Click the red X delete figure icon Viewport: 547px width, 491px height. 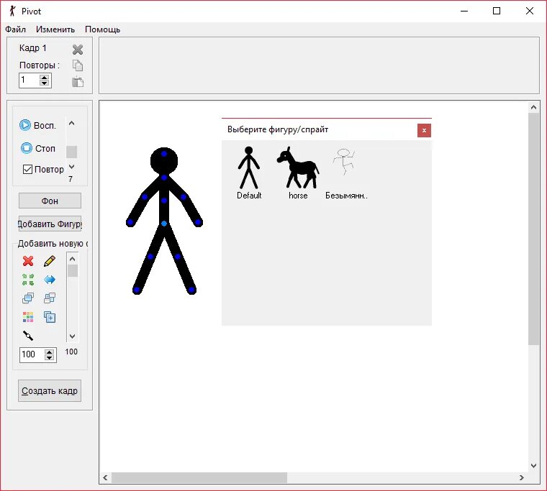28,261
